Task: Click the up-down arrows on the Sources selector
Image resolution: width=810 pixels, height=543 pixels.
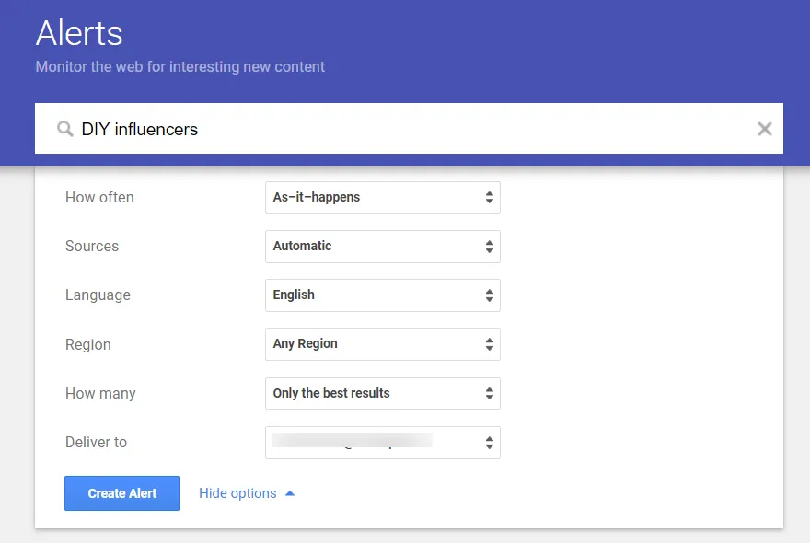Action: 489,247
